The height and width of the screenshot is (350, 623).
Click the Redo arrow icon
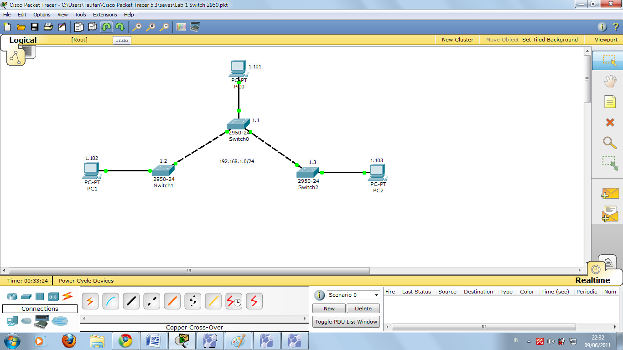(x=119, y=27)
